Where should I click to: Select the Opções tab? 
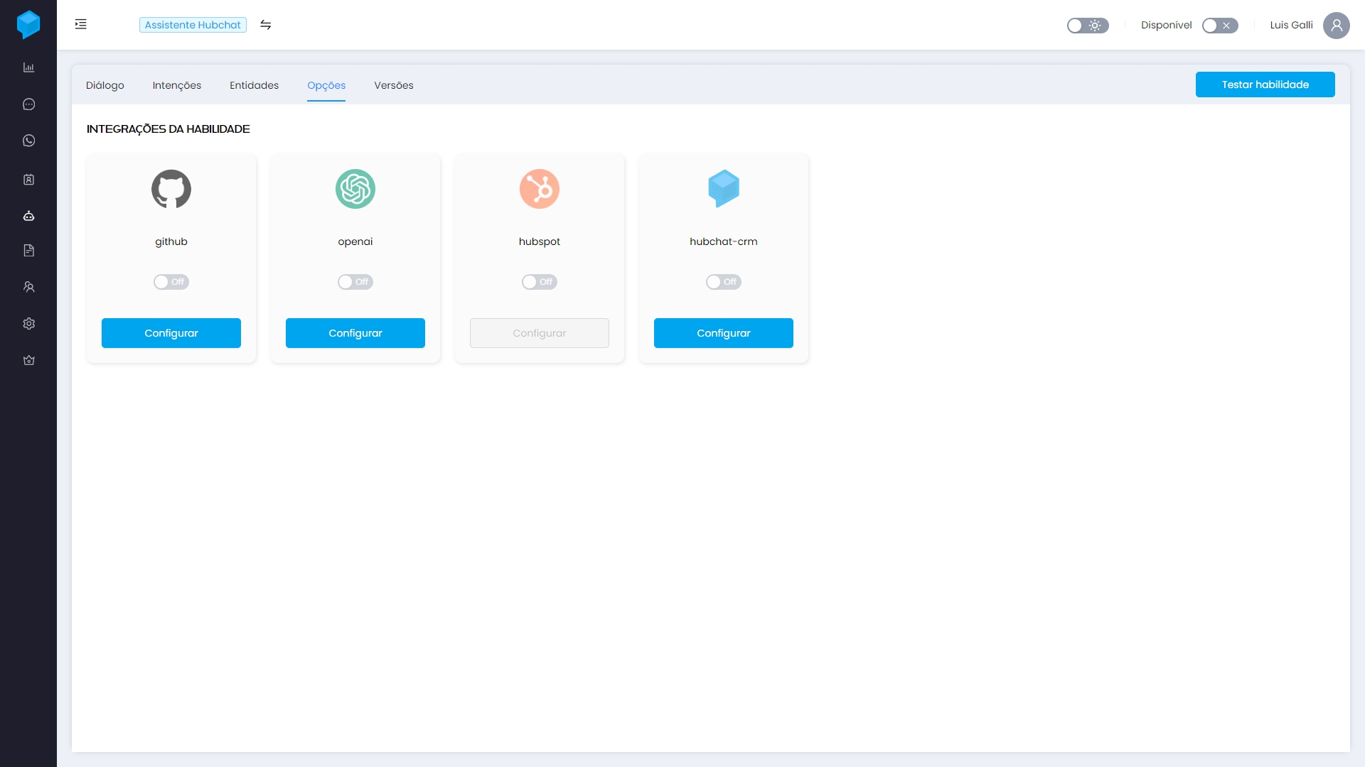pyautogui.click(x=326, y=85)
